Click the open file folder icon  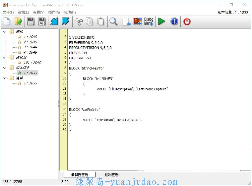pos(18,21)
